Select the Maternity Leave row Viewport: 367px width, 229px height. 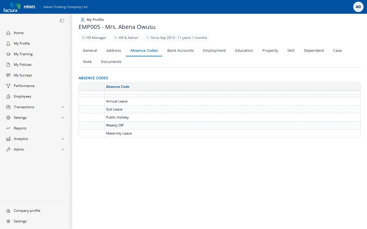[x=220, y=133]
